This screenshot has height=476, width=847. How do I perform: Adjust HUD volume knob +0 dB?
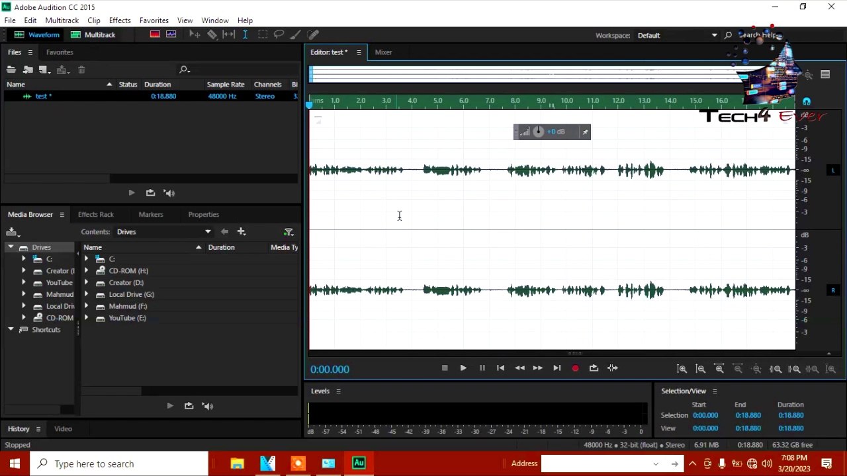point(539,132)
